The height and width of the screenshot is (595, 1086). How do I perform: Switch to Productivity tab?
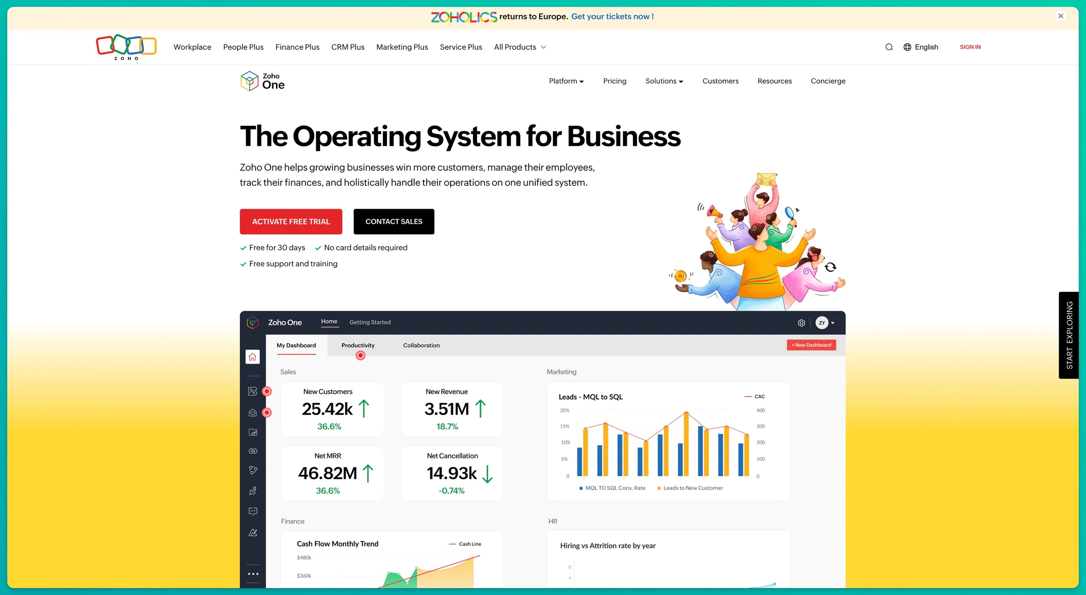pyautogui.click(x=358, y=346)
